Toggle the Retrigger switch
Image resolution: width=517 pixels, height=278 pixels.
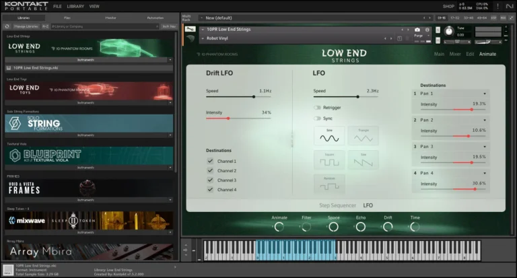click(x=317, y=108)
